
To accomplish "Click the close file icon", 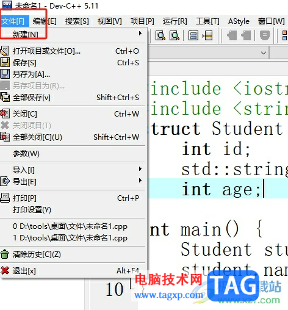I will pos(5,114).
